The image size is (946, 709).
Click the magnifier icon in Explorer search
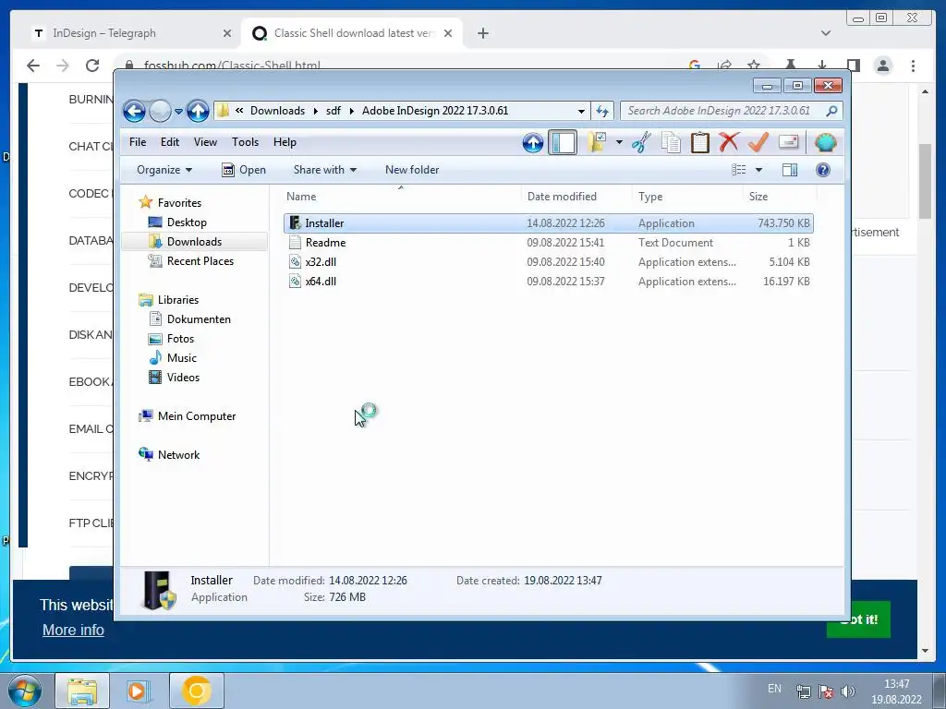tap(831, 111)
